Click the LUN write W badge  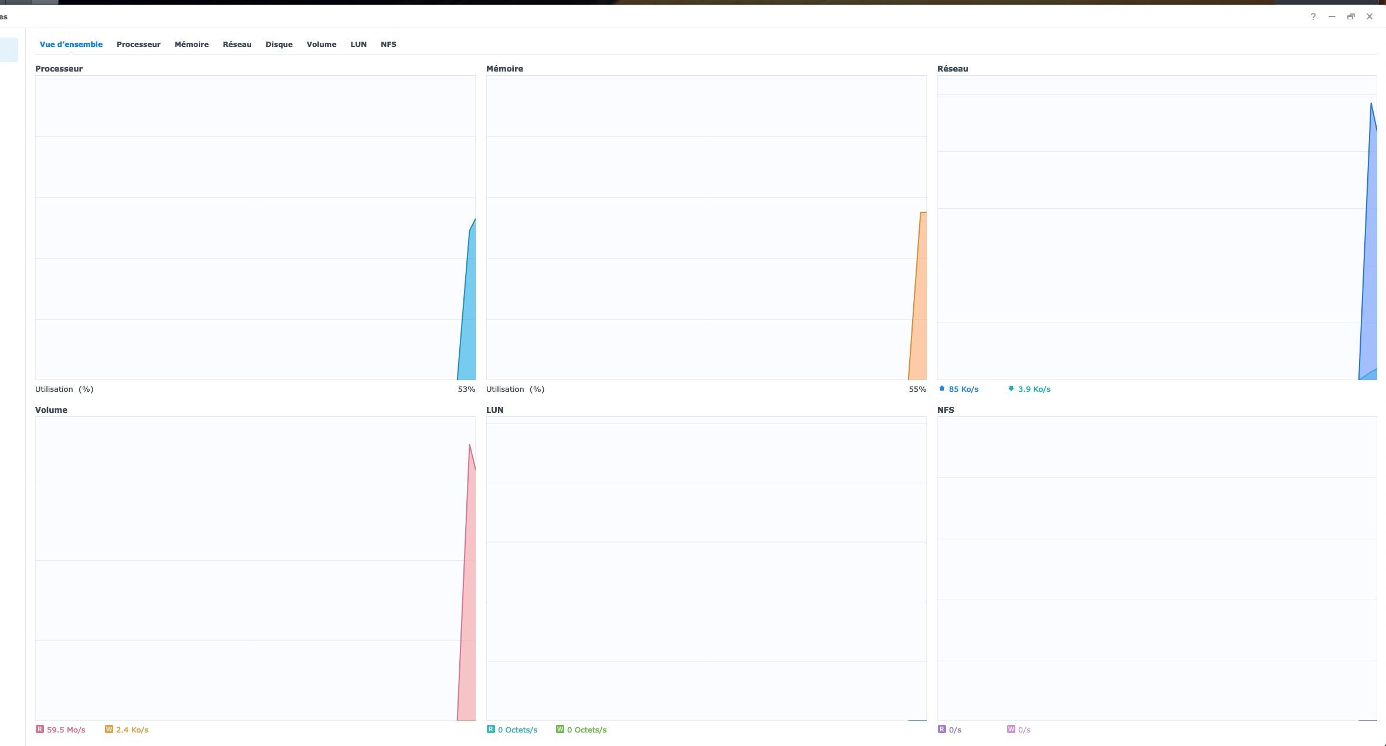pyautogui.click(x=560, y=730)
